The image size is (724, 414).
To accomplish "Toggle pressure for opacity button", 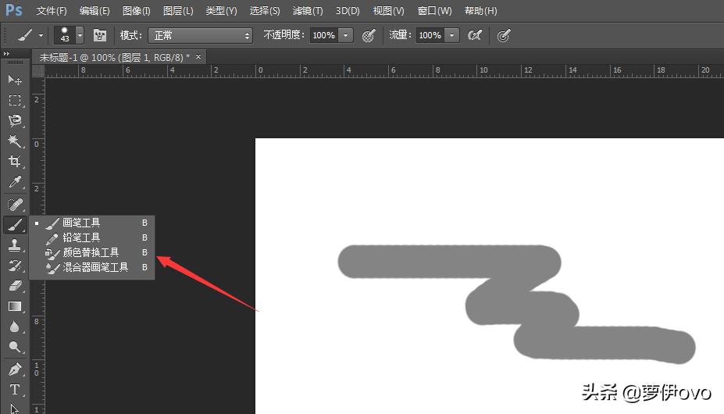I will point(369,35).
